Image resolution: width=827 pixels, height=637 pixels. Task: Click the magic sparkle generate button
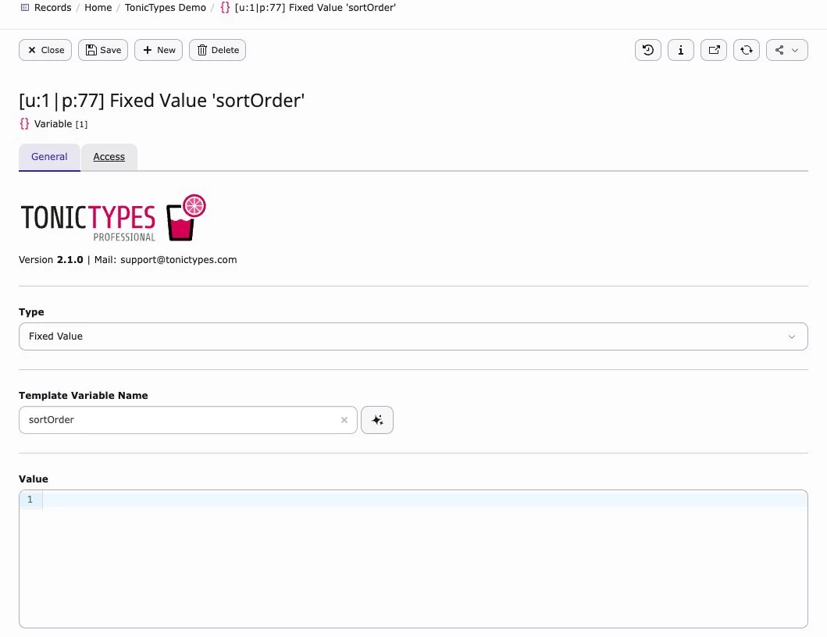coord(377,420)
